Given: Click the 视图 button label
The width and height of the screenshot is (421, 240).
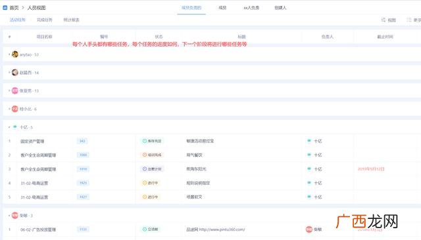Looking at the screenshot, I should (x=392, y=20).
